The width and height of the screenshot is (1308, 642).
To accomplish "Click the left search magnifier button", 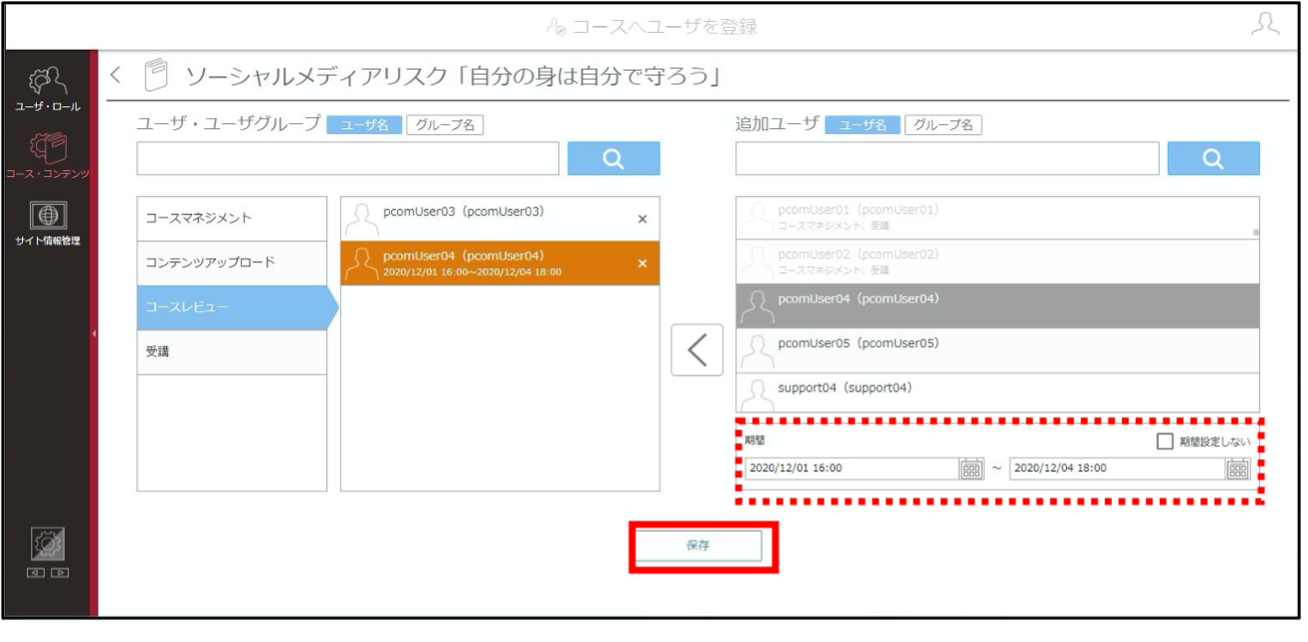I will click(614, 159).
